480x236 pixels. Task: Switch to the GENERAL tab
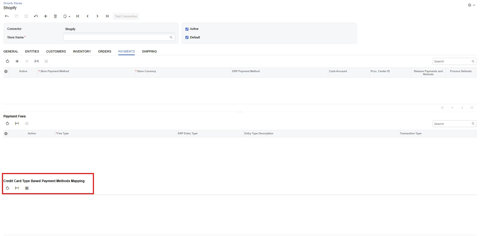click(x=11, y=51)
